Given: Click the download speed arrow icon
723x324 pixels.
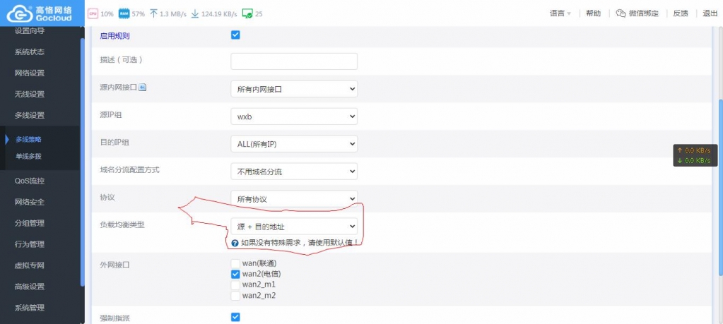Looking at the screenshot, I should coord(195,14).
